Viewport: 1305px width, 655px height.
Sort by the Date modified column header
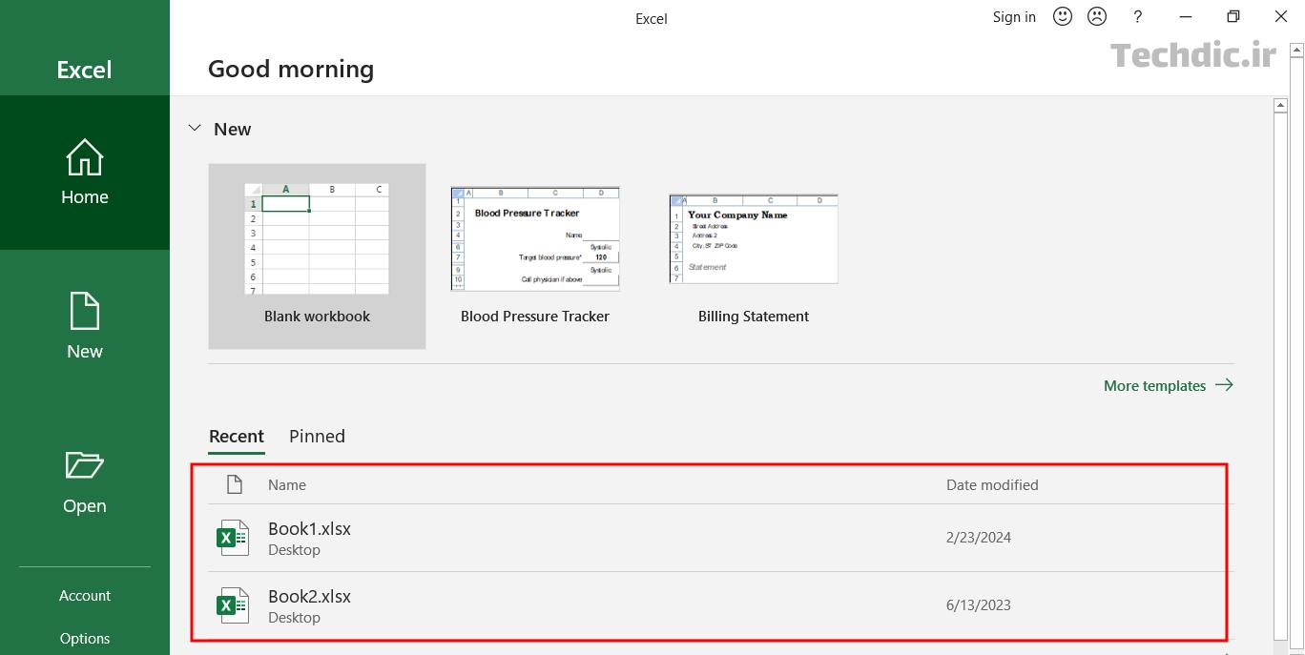coord(992,484)
